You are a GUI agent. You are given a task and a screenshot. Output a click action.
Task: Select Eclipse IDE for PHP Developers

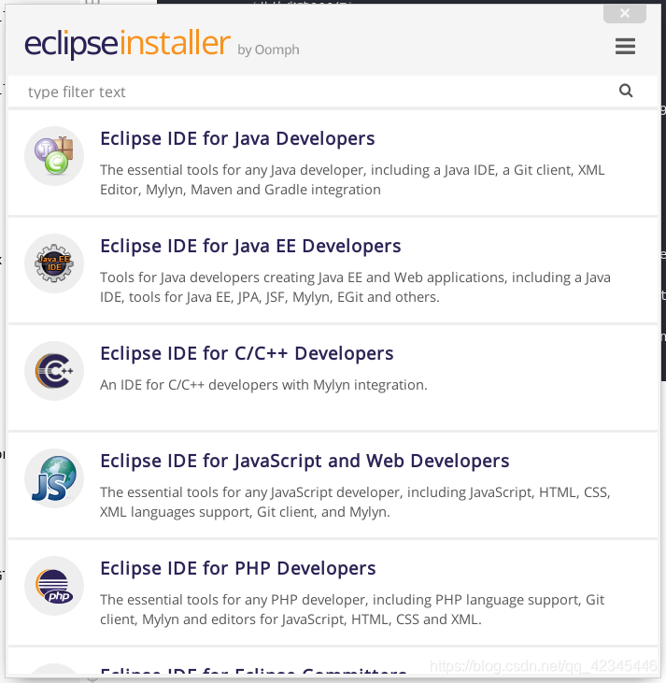238,568
